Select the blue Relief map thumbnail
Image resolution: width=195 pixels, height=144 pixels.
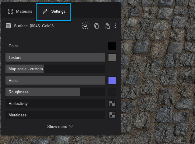click(x=112, y=80)
